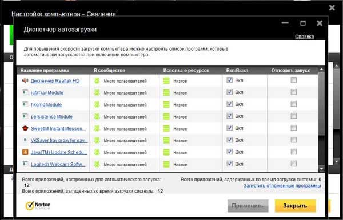Open Logitech Webcam Software link
This screenshot has width=343, height=220.
(x=58, y=164)
